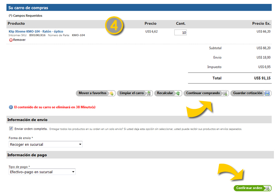This screenshot has height=196, width=279.
Task: Click the Remover text link
Action: (19, 40)
